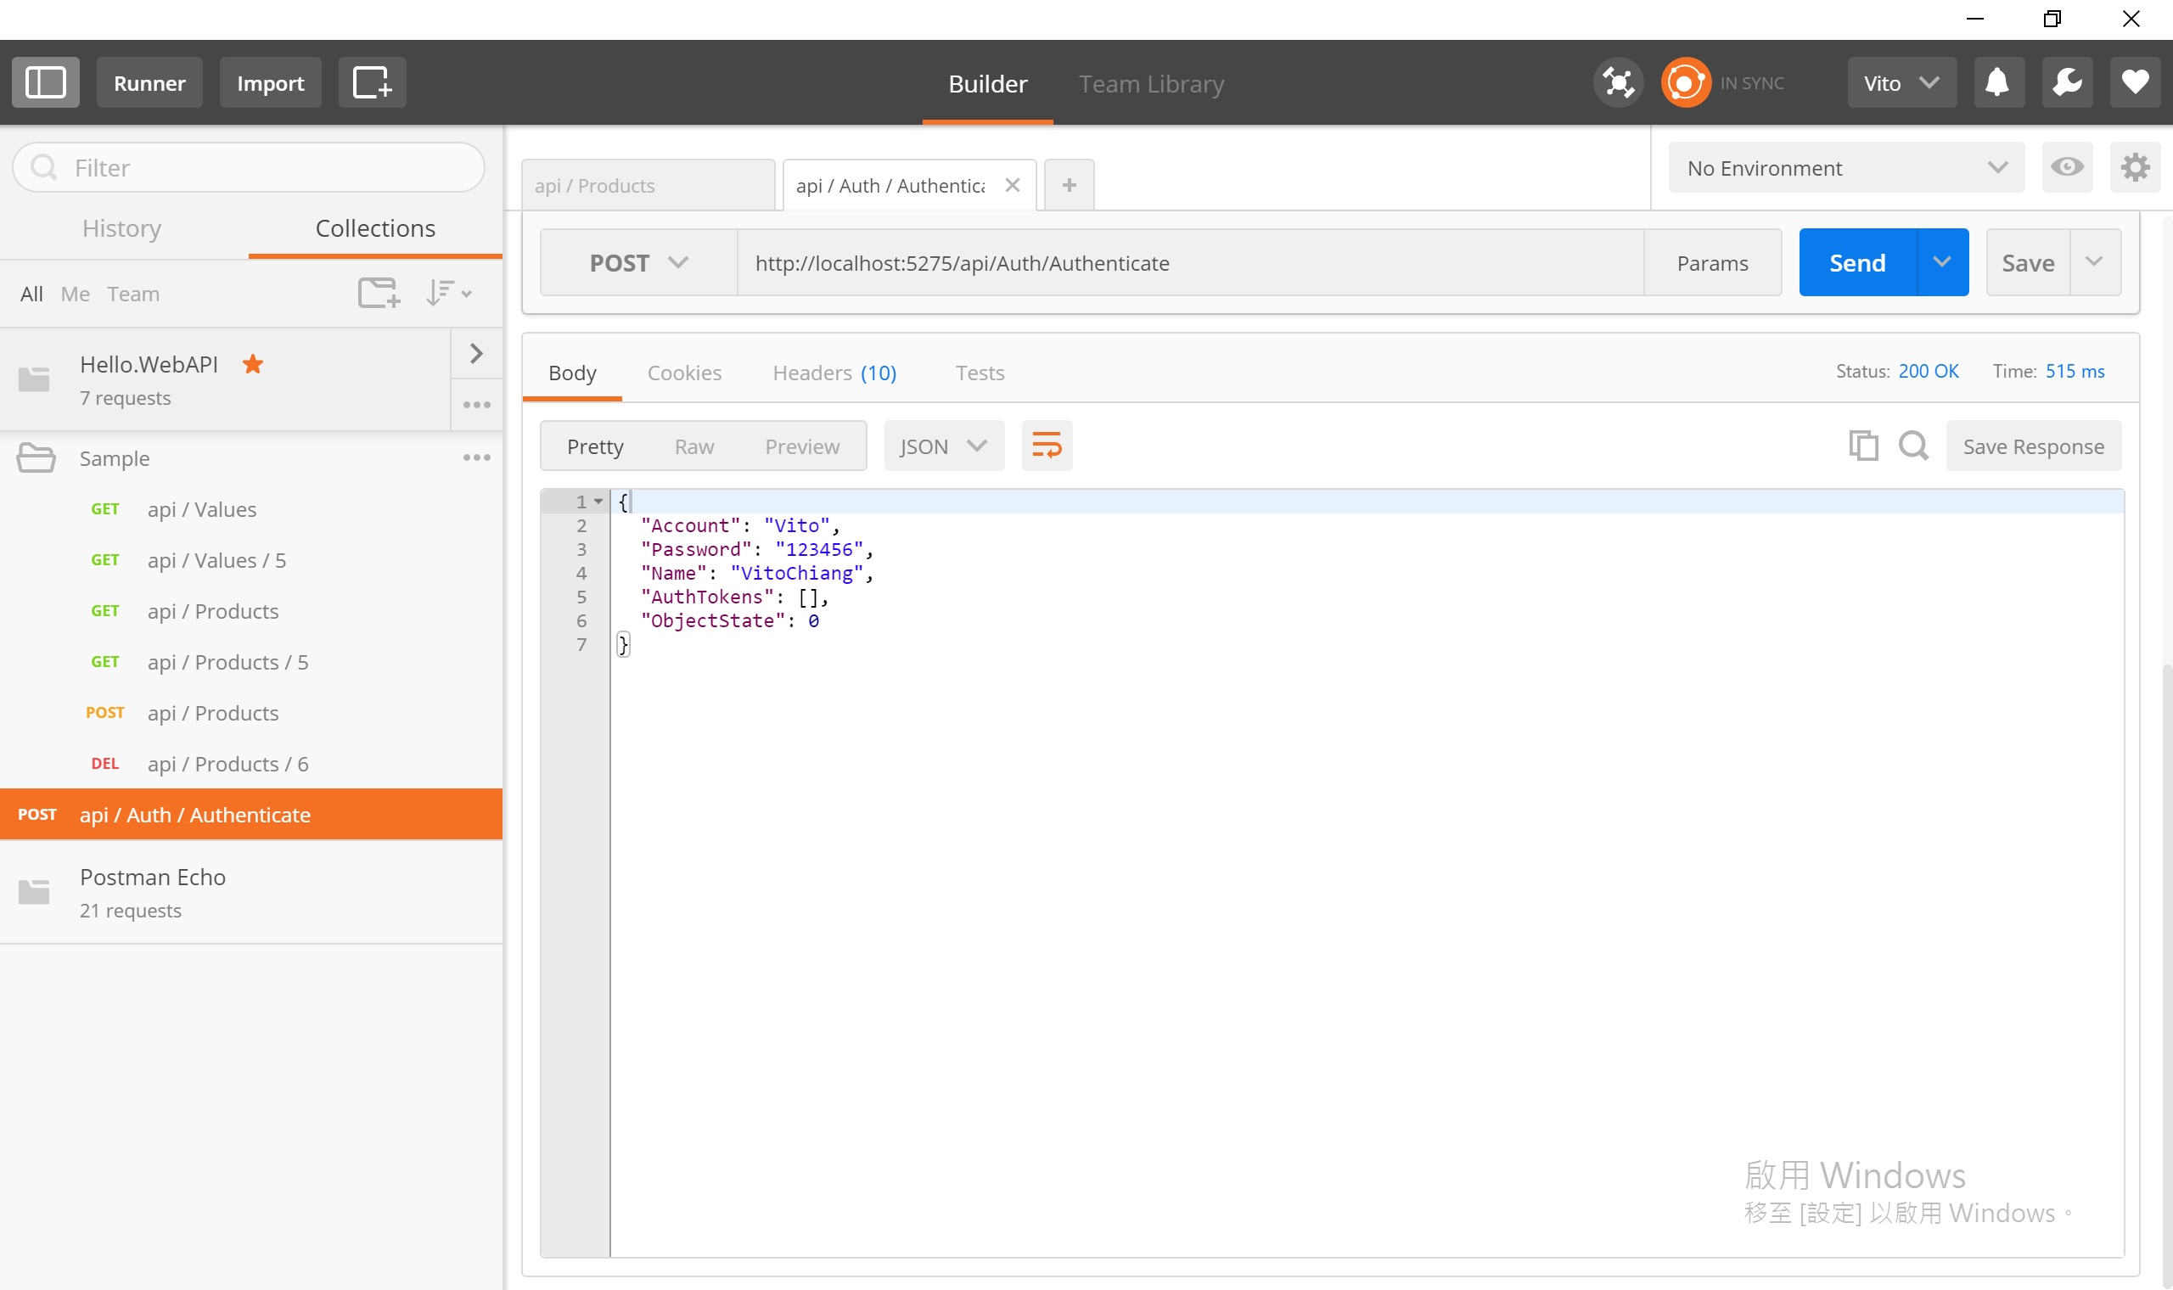Click the Runner button
The image size is (2173, 1290).
[x=149, y=82]
